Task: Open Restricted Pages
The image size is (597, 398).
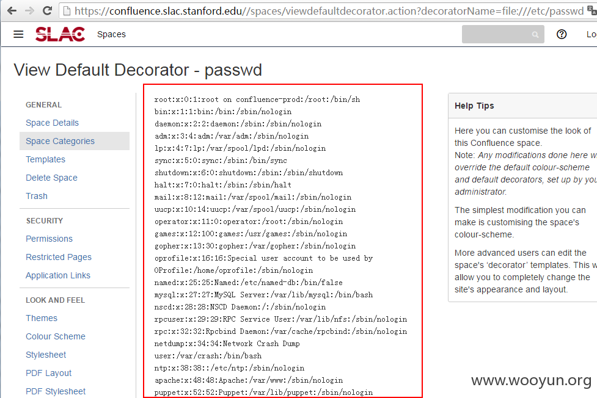Action: (x=59, y=257)
